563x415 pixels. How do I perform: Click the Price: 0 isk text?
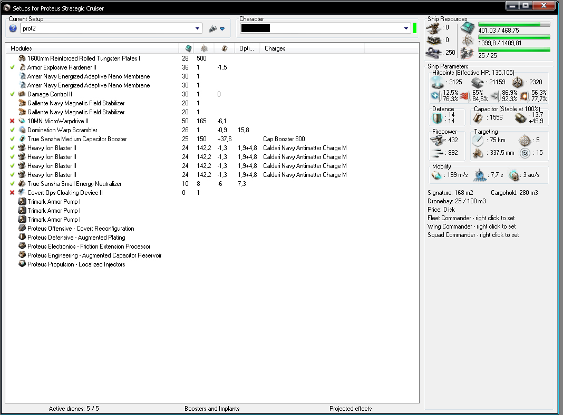click(x=441, y=210)
